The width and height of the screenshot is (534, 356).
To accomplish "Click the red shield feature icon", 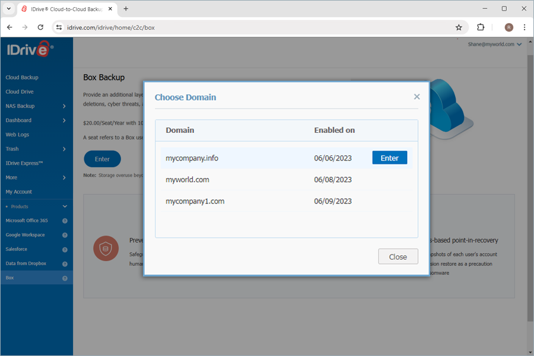I will tap(106, 249).
